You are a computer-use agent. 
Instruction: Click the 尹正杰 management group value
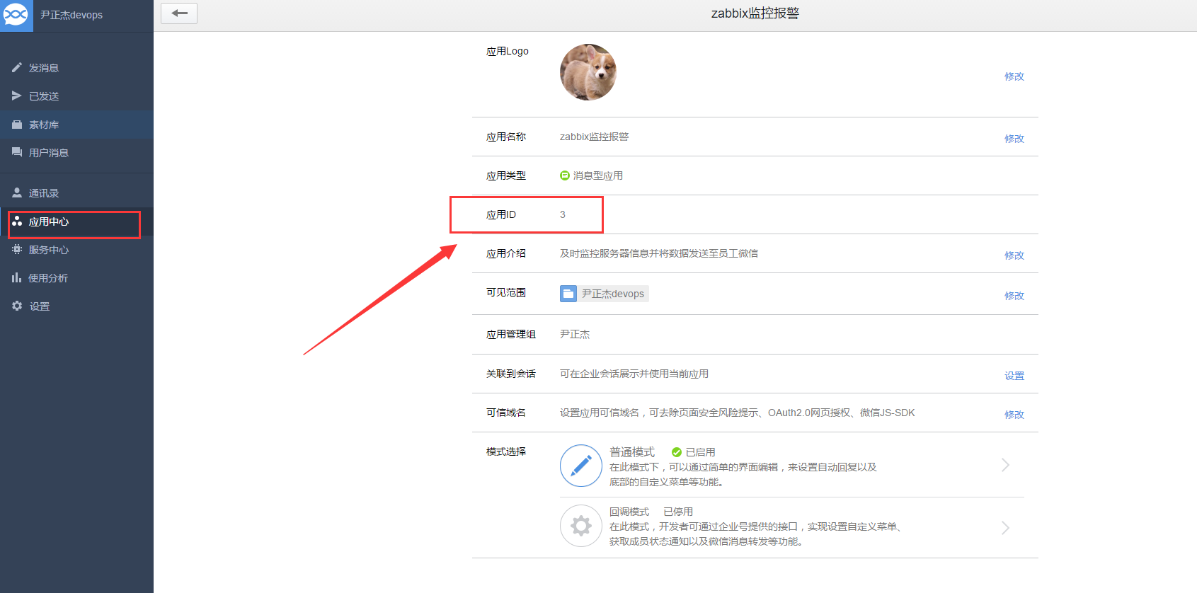[575, 334]
